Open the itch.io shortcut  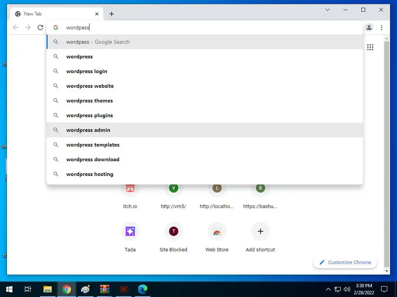click(x=130, y=197)
